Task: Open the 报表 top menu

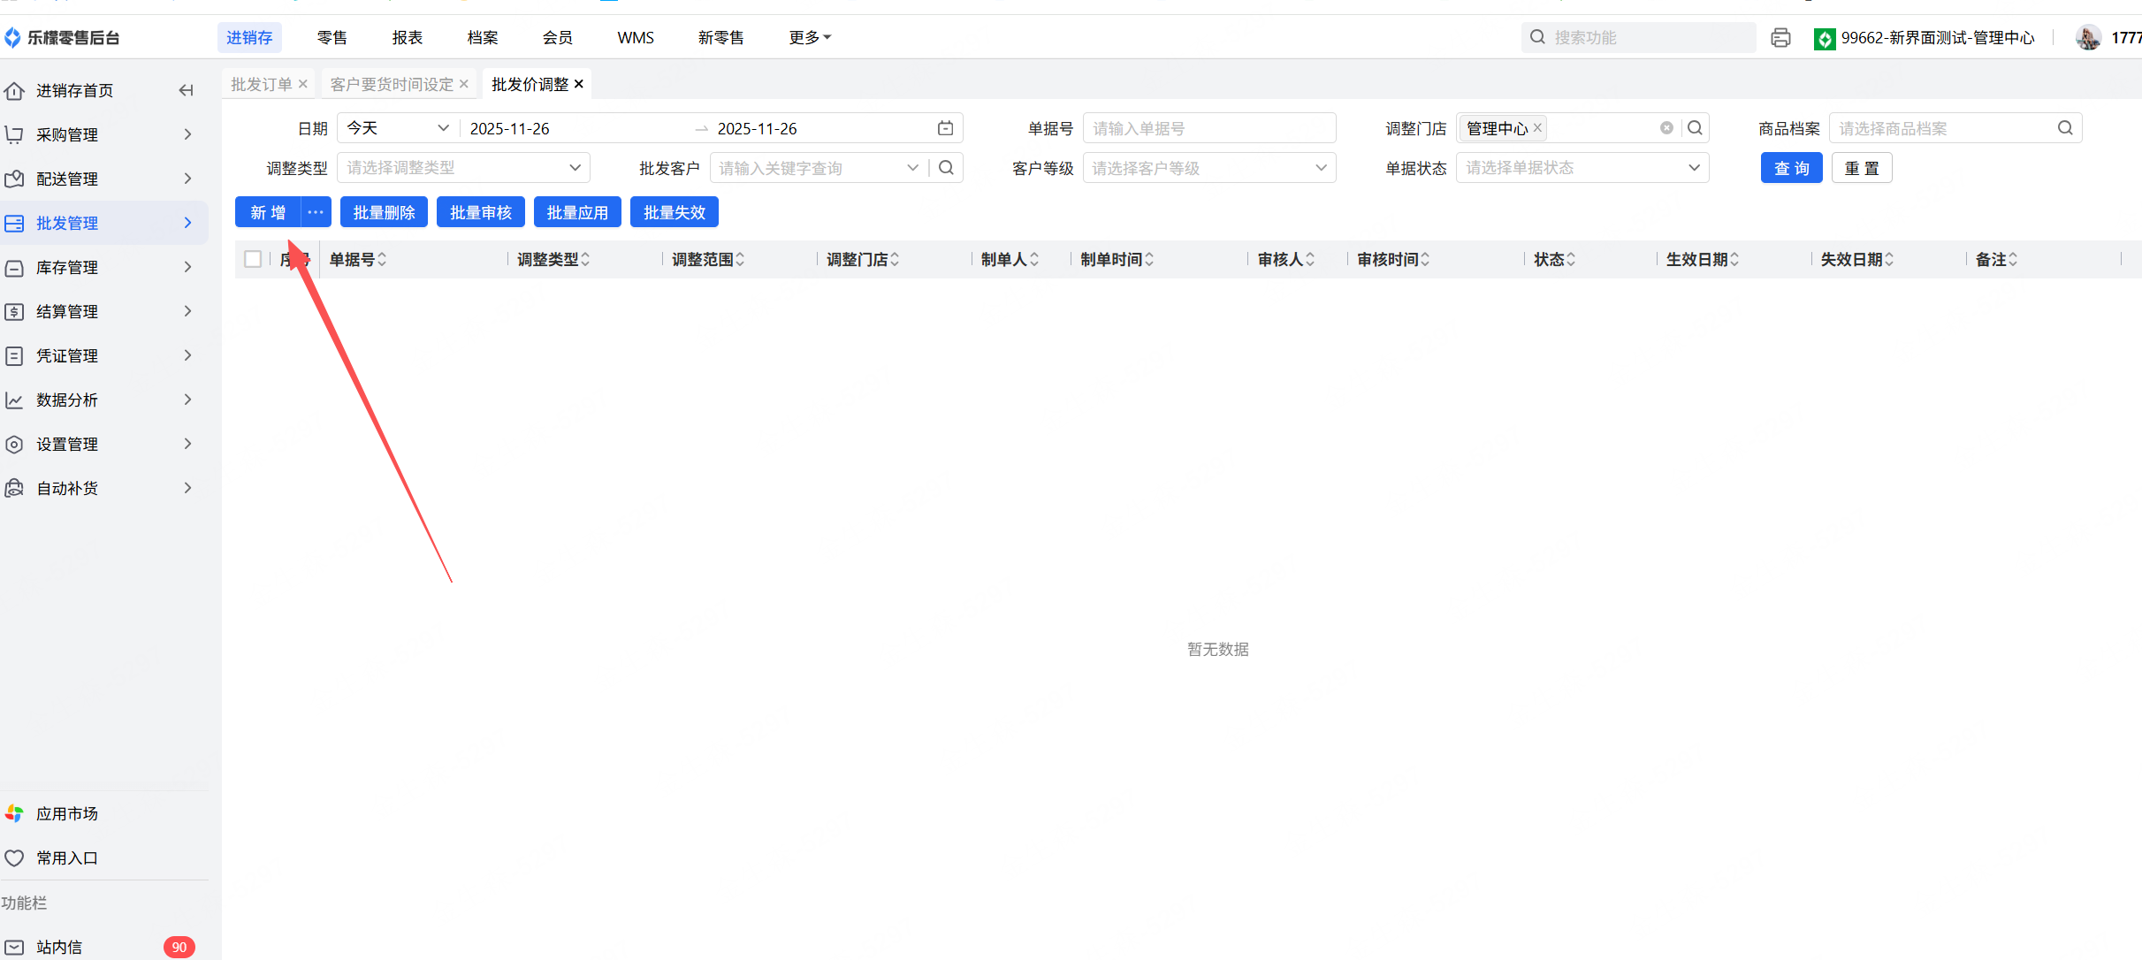Action: coord(407,37)
